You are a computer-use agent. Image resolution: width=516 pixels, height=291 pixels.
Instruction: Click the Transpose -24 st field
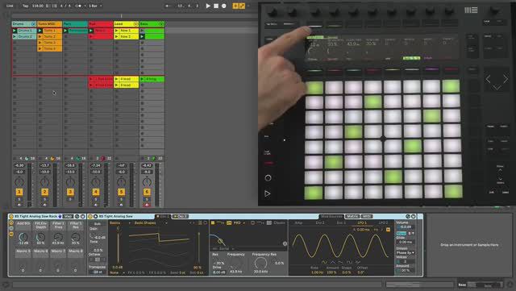click(98, 272)
